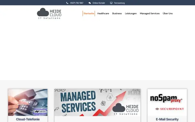Click the Securepoint logo
This screenshot has height=122, width=195.
coord(170,109)
